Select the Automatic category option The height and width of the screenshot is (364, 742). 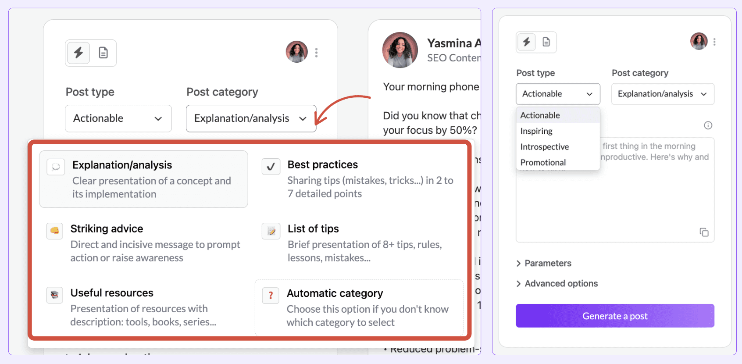pos(359,307)
